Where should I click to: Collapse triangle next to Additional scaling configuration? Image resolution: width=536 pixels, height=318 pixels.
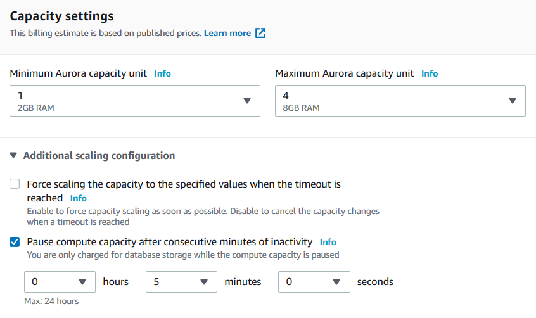click(14, 155)
